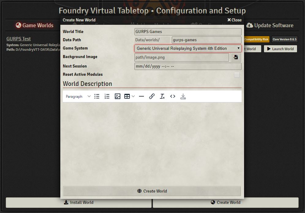Close the Create New World dialog

click(x=234, y=20)
